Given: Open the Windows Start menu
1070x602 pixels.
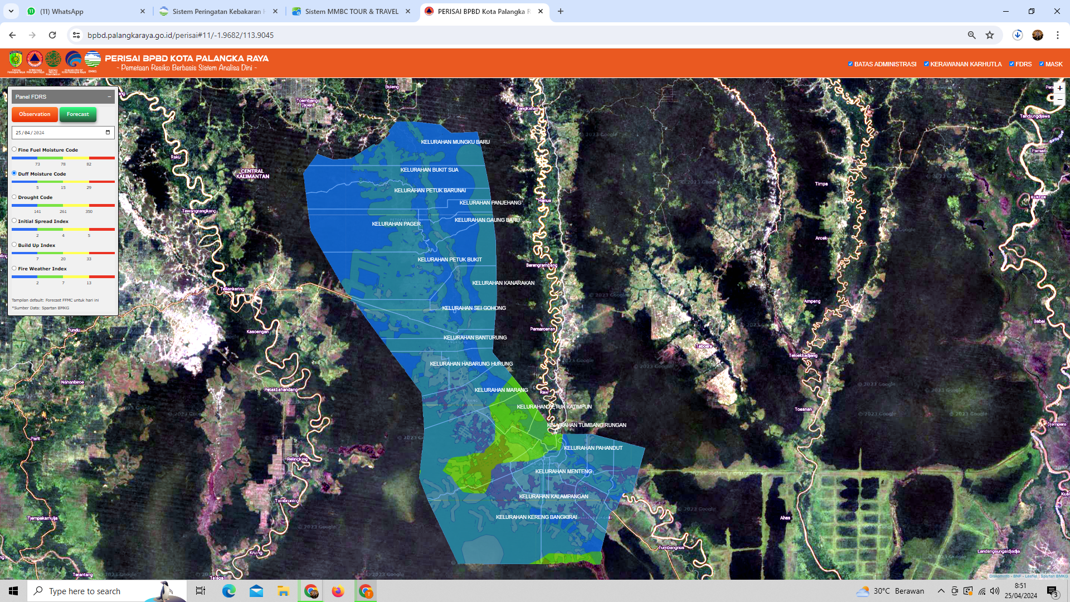Looking at the screenshot, I should [x=13, y=591].
